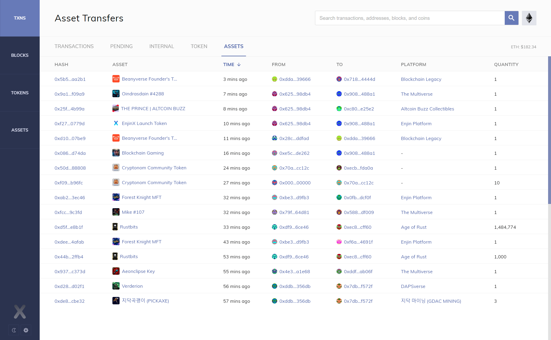Screen dimensions: 551x340
Task: Click identicon next to 0xf6a...4691f
Action: 339,242
